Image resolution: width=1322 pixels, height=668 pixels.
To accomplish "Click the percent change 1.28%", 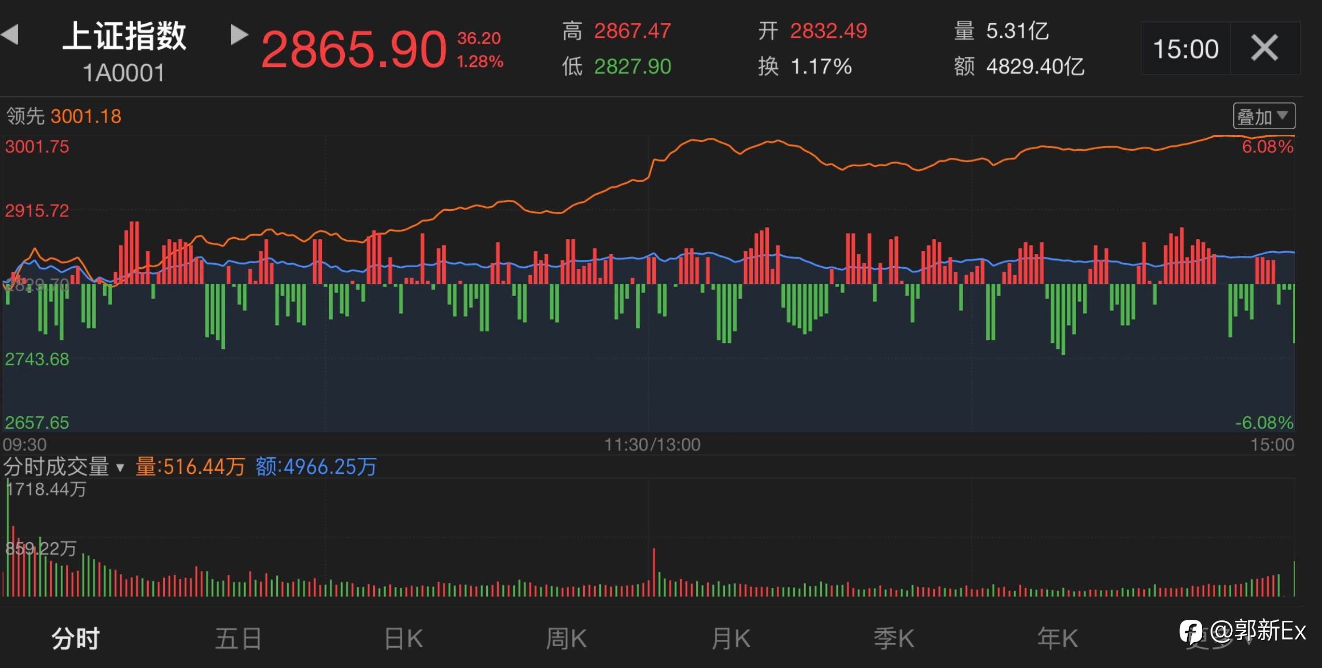I will pyautogui.click(x=480, y=62).
